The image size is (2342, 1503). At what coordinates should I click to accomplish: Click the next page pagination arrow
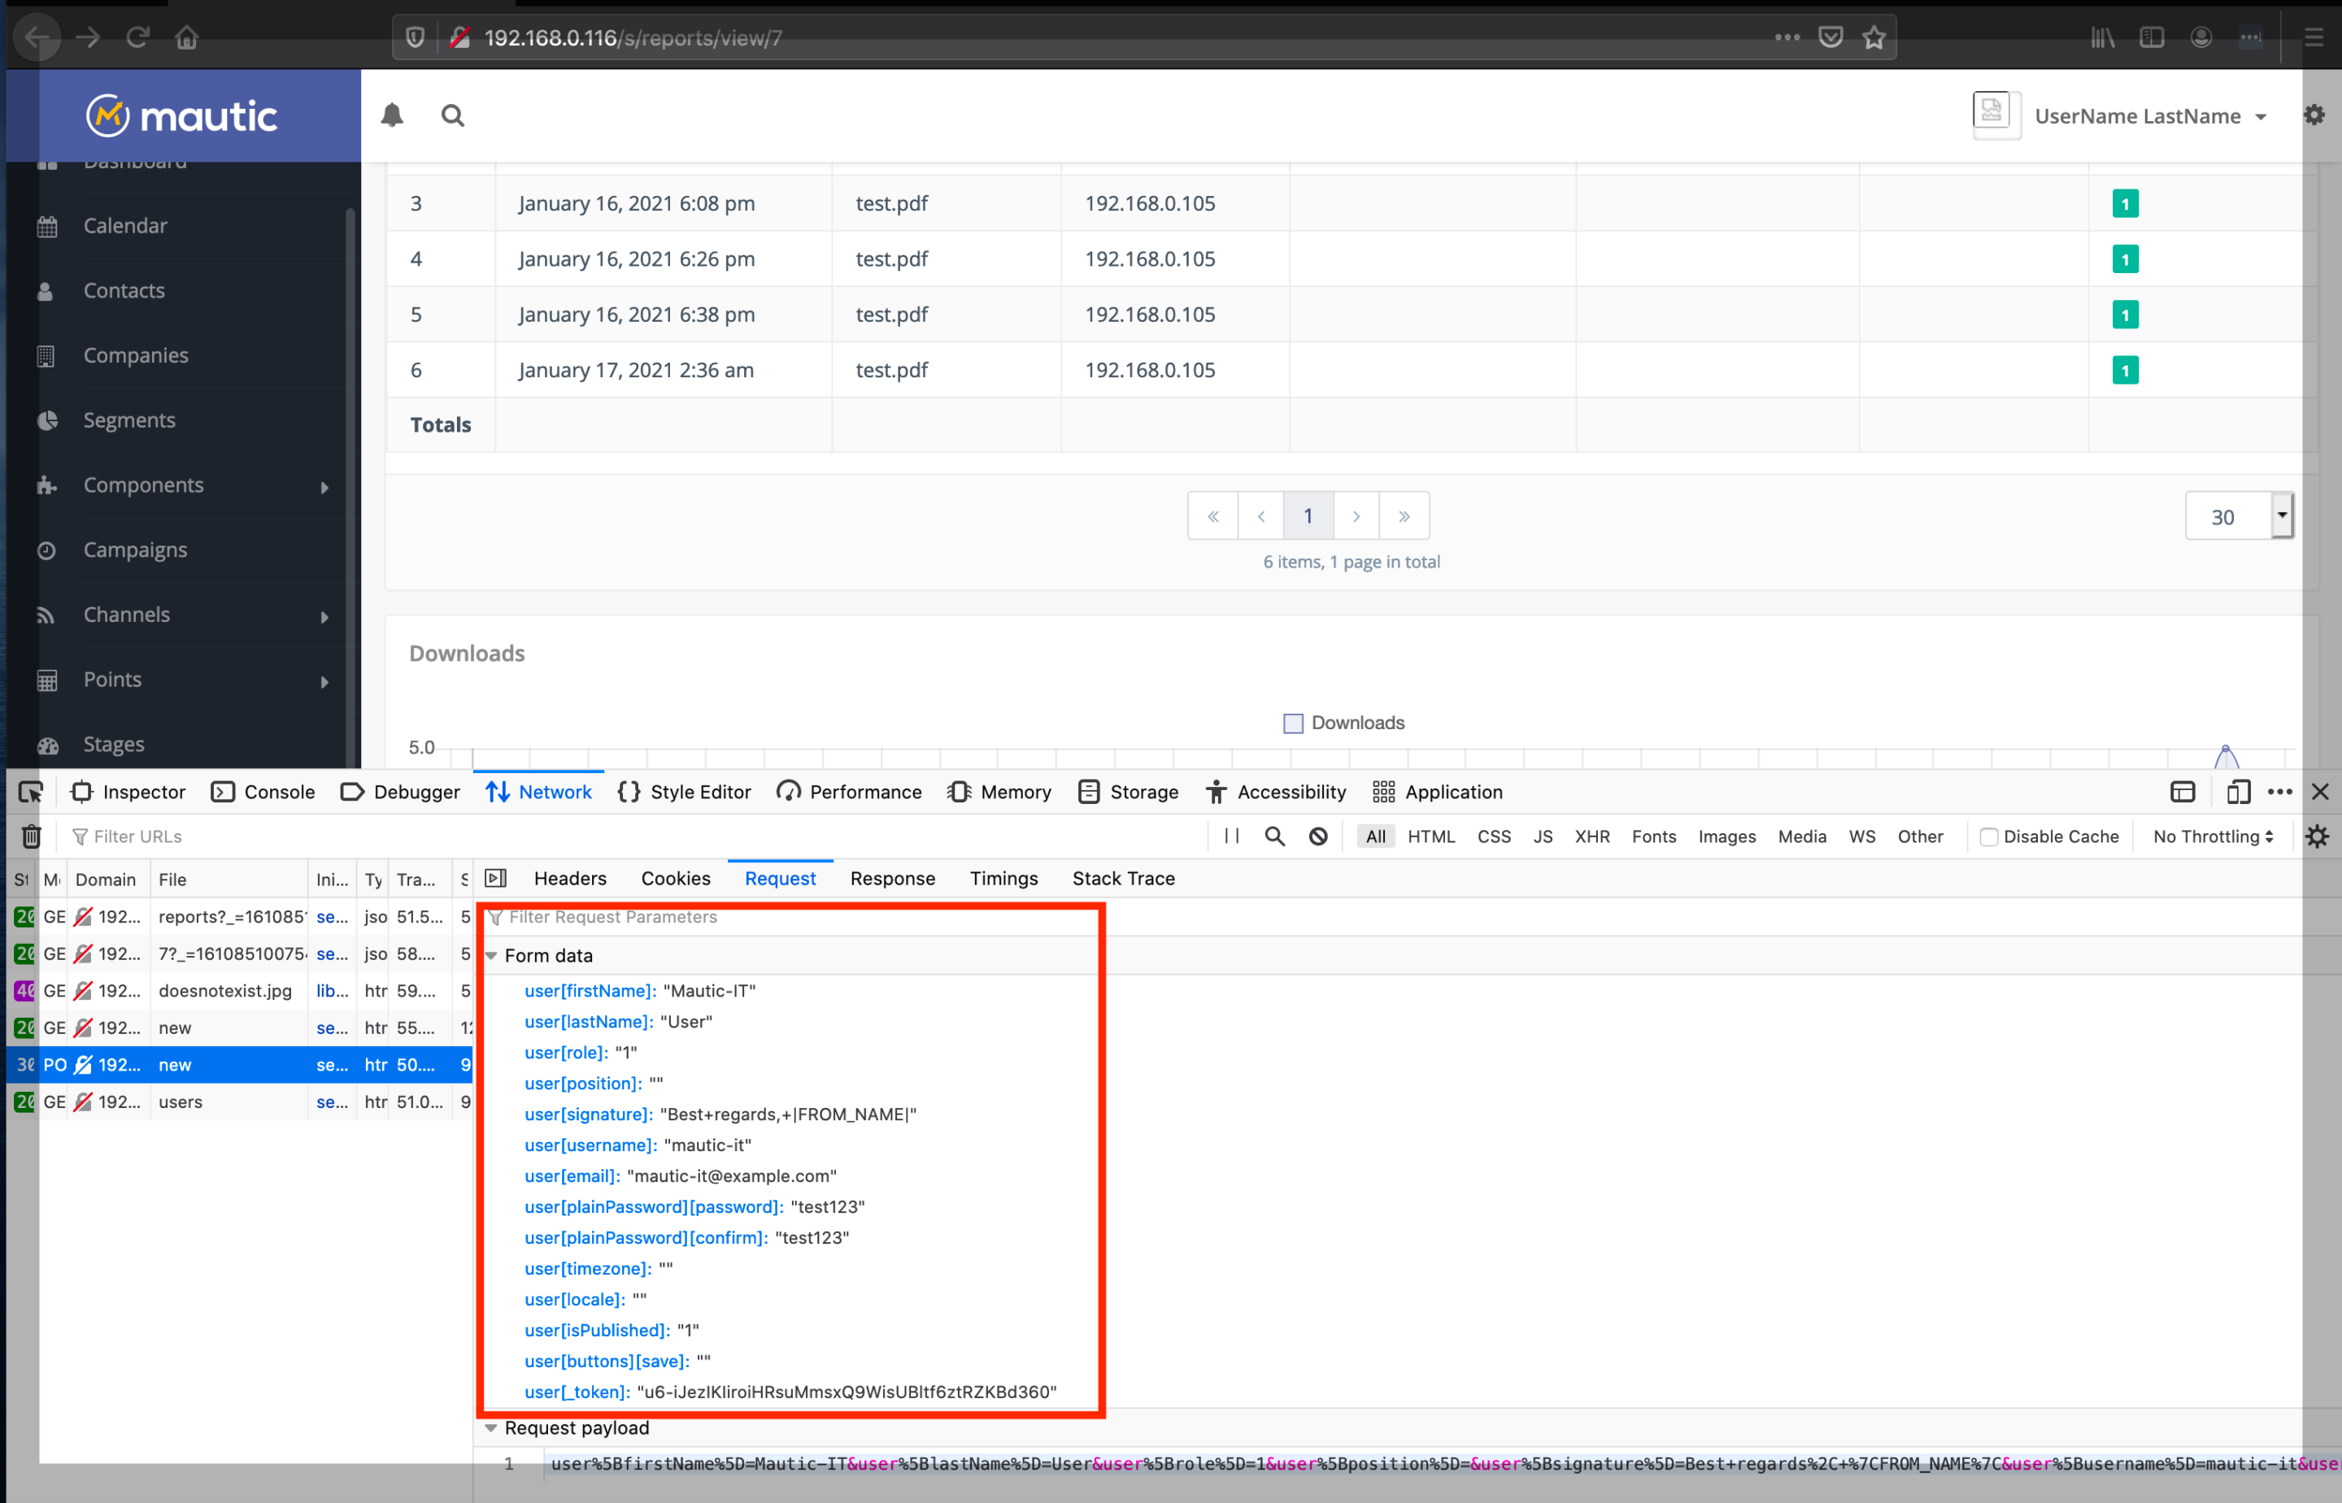tap(1356, 515)
